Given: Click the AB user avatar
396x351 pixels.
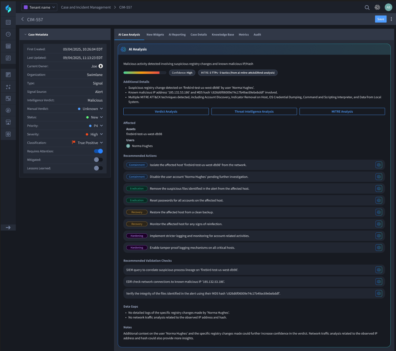Looking at the screenshot, I should [x=388, y=7].
